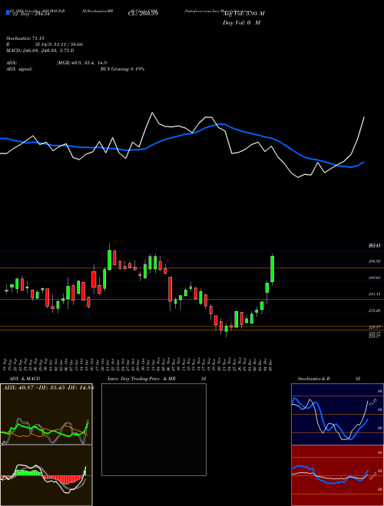Click the '12 Day = 234.34' SMA label
The image size is (384, 506).
click(x=30, y=14)
